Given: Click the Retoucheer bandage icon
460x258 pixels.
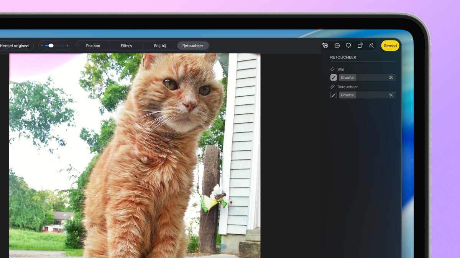Looking at the screenshot, I should (x=332, y=87).
